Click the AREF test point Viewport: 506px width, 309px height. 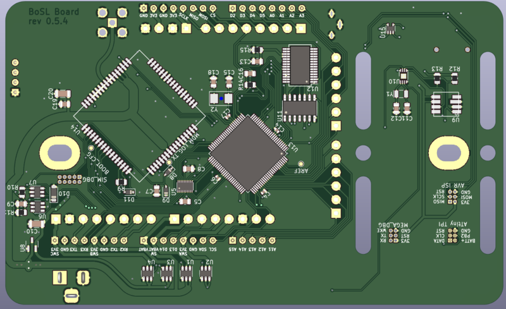pos(301,164)
